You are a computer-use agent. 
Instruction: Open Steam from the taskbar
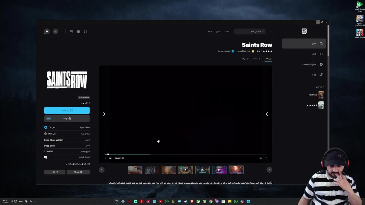186,202
